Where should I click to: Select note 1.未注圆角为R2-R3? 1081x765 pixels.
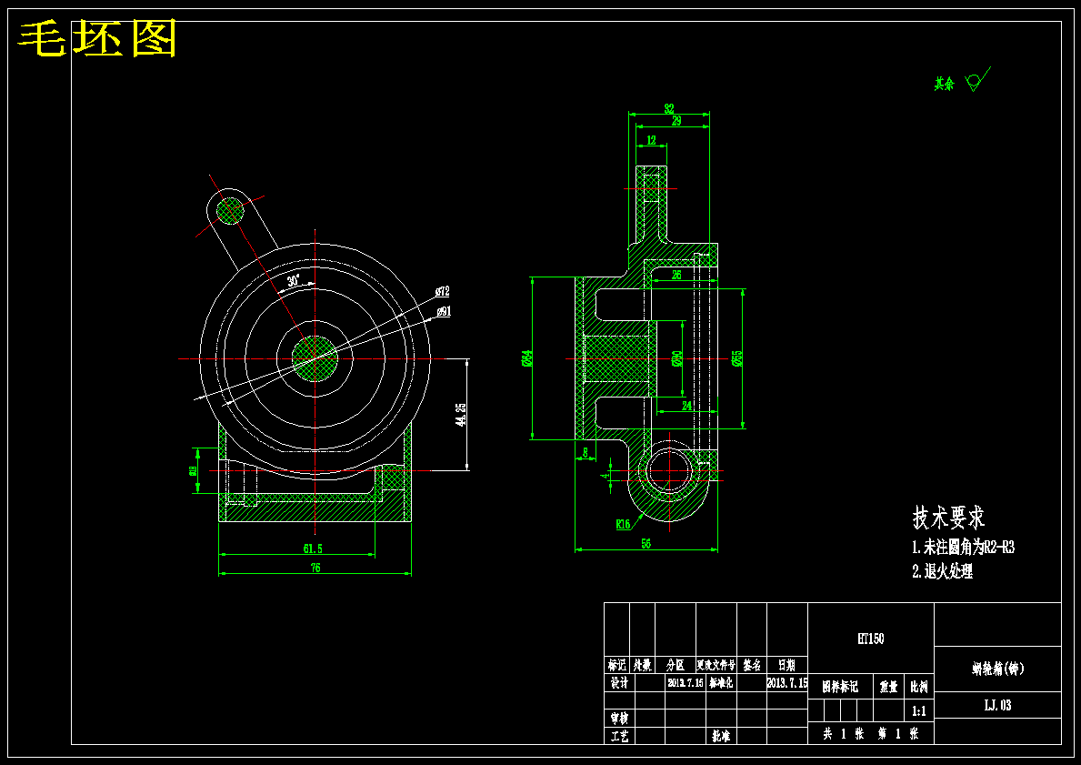click(963, 548)
